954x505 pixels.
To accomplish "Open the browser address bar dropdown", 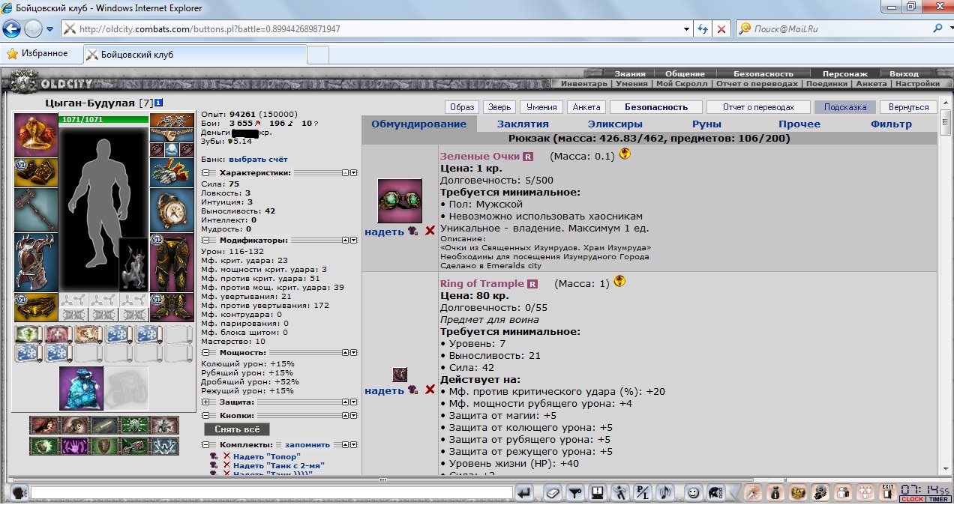I will (687, 29).
